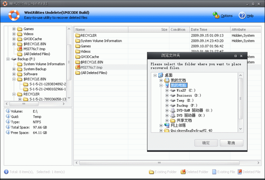The height and width of the screenshot is (180, 265).
Task: Click the deleted MSI776c7.tmp icon in tree
Action: (x=20, y=49)
